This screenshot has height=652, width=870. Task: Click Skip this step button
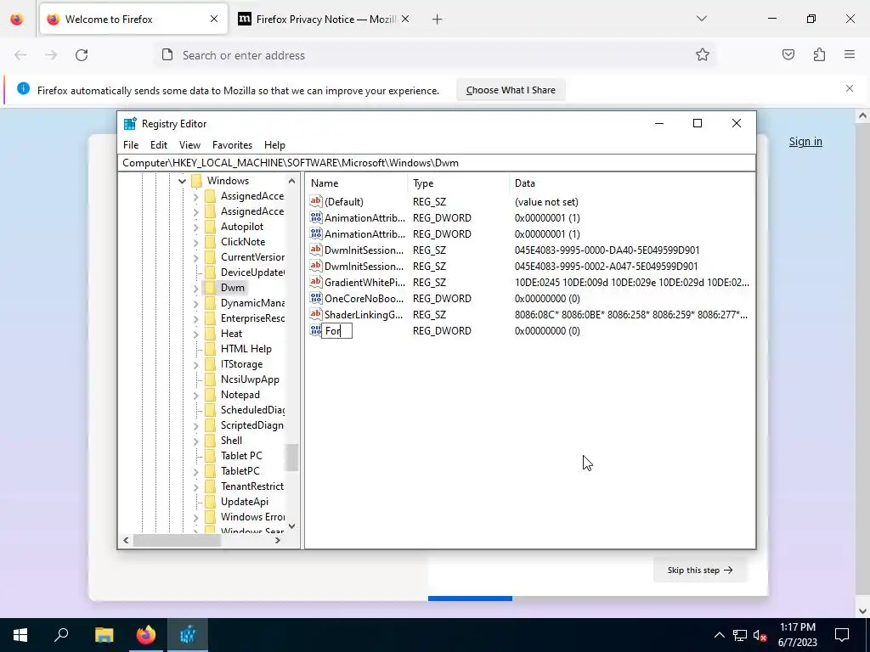point(699,570)
